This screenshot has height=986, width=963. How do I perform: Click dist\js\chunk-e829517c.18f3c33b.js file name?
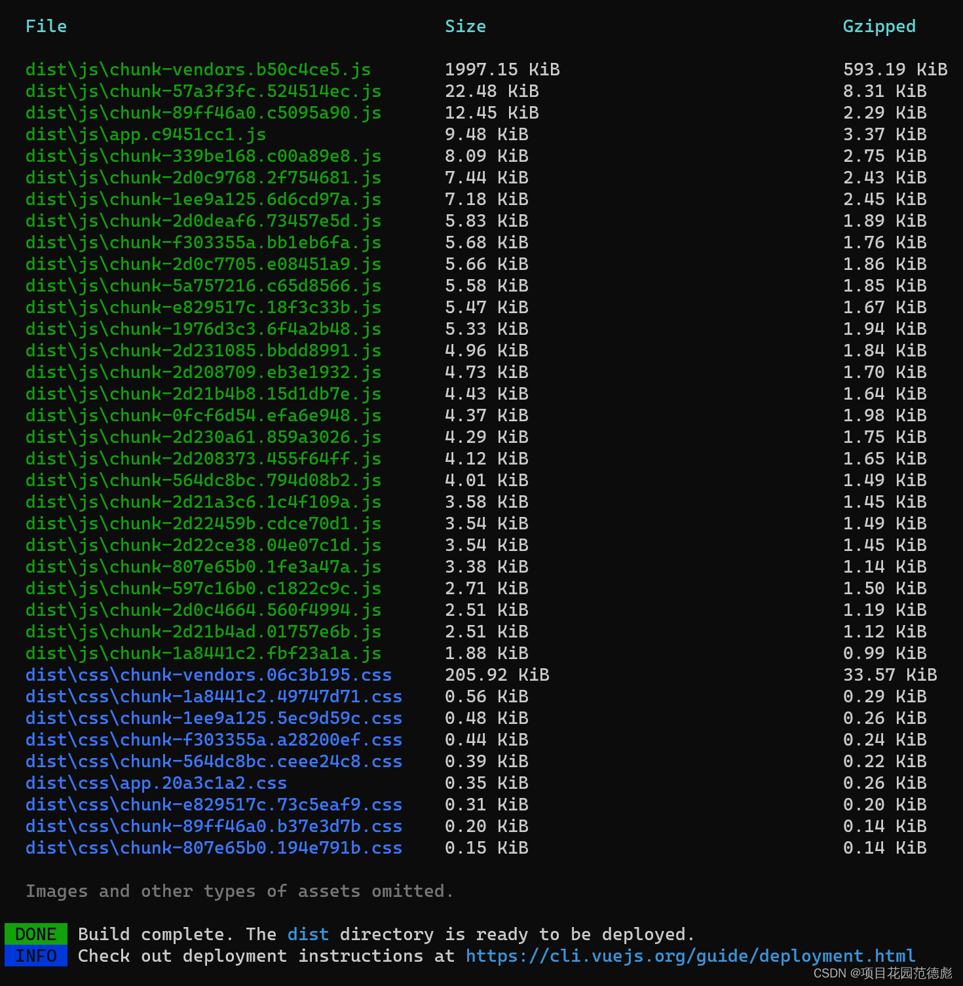[204, 307]
